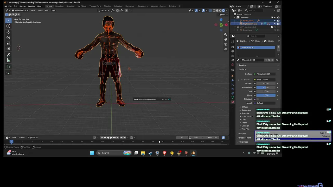Pick the Rotate tool

(8, 38)
